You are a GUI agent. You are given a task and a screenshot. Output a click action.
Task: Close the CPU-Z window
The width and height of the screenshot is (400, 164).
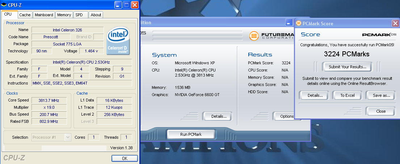[135, 5]
